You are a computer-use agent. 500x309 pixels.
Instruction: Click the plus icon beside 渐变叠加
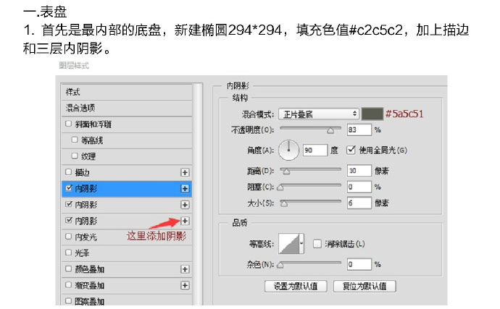pos(185,285)
